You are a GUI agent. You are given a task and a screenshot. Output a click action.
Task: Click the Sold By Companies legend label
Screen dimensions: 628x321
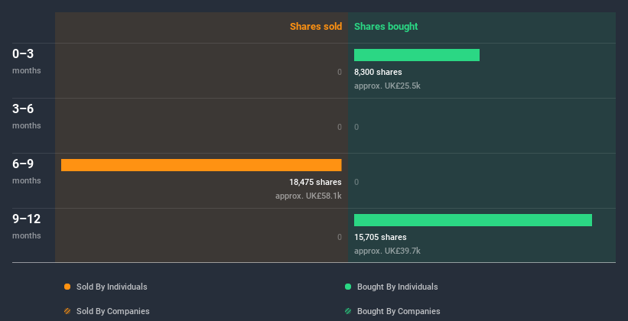(x=113, y=311)
